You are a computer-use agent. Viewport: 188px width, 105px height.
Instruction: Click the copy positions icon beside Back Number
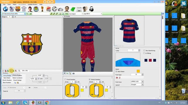pos(15,83)
